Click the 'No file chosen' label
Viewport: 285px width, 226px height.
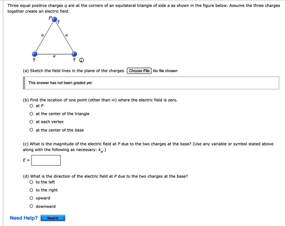tap(165, 71)
